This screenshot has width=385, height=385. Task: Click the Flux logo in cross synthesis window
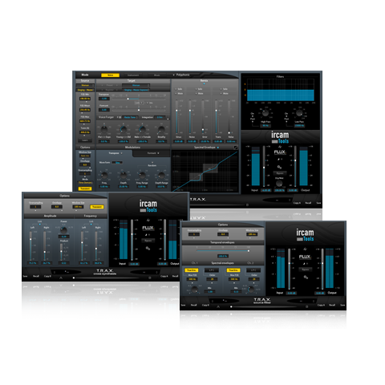(148, 228)
